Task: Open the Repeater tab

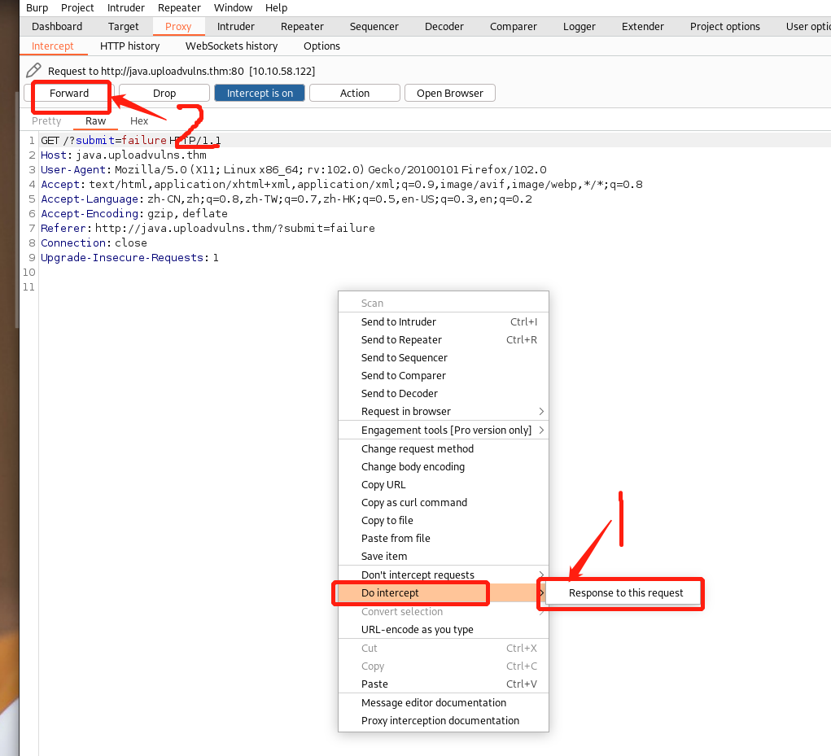Action: pos(302,27)
